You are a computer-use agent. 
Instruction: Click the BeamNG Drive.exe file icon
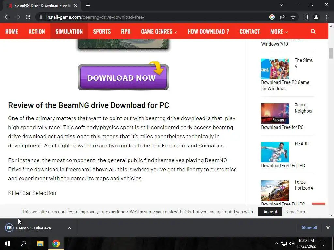coord(9,228)
